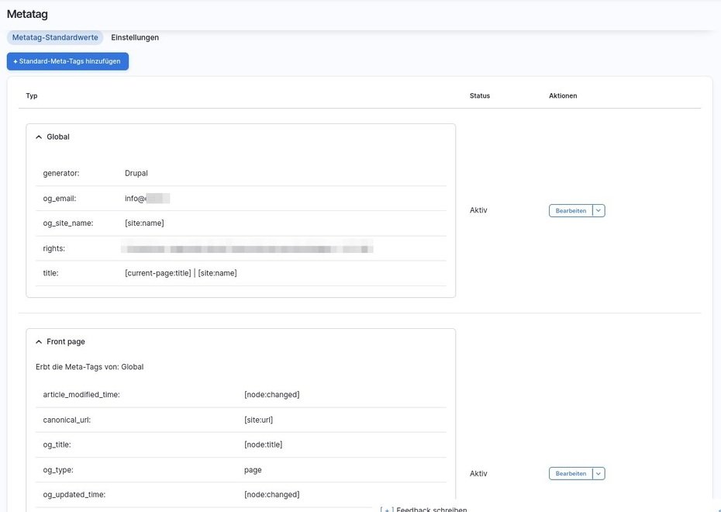Screen dimensions: 721x512
Task: Click the Typ column header
Action: tap(32, 96)
